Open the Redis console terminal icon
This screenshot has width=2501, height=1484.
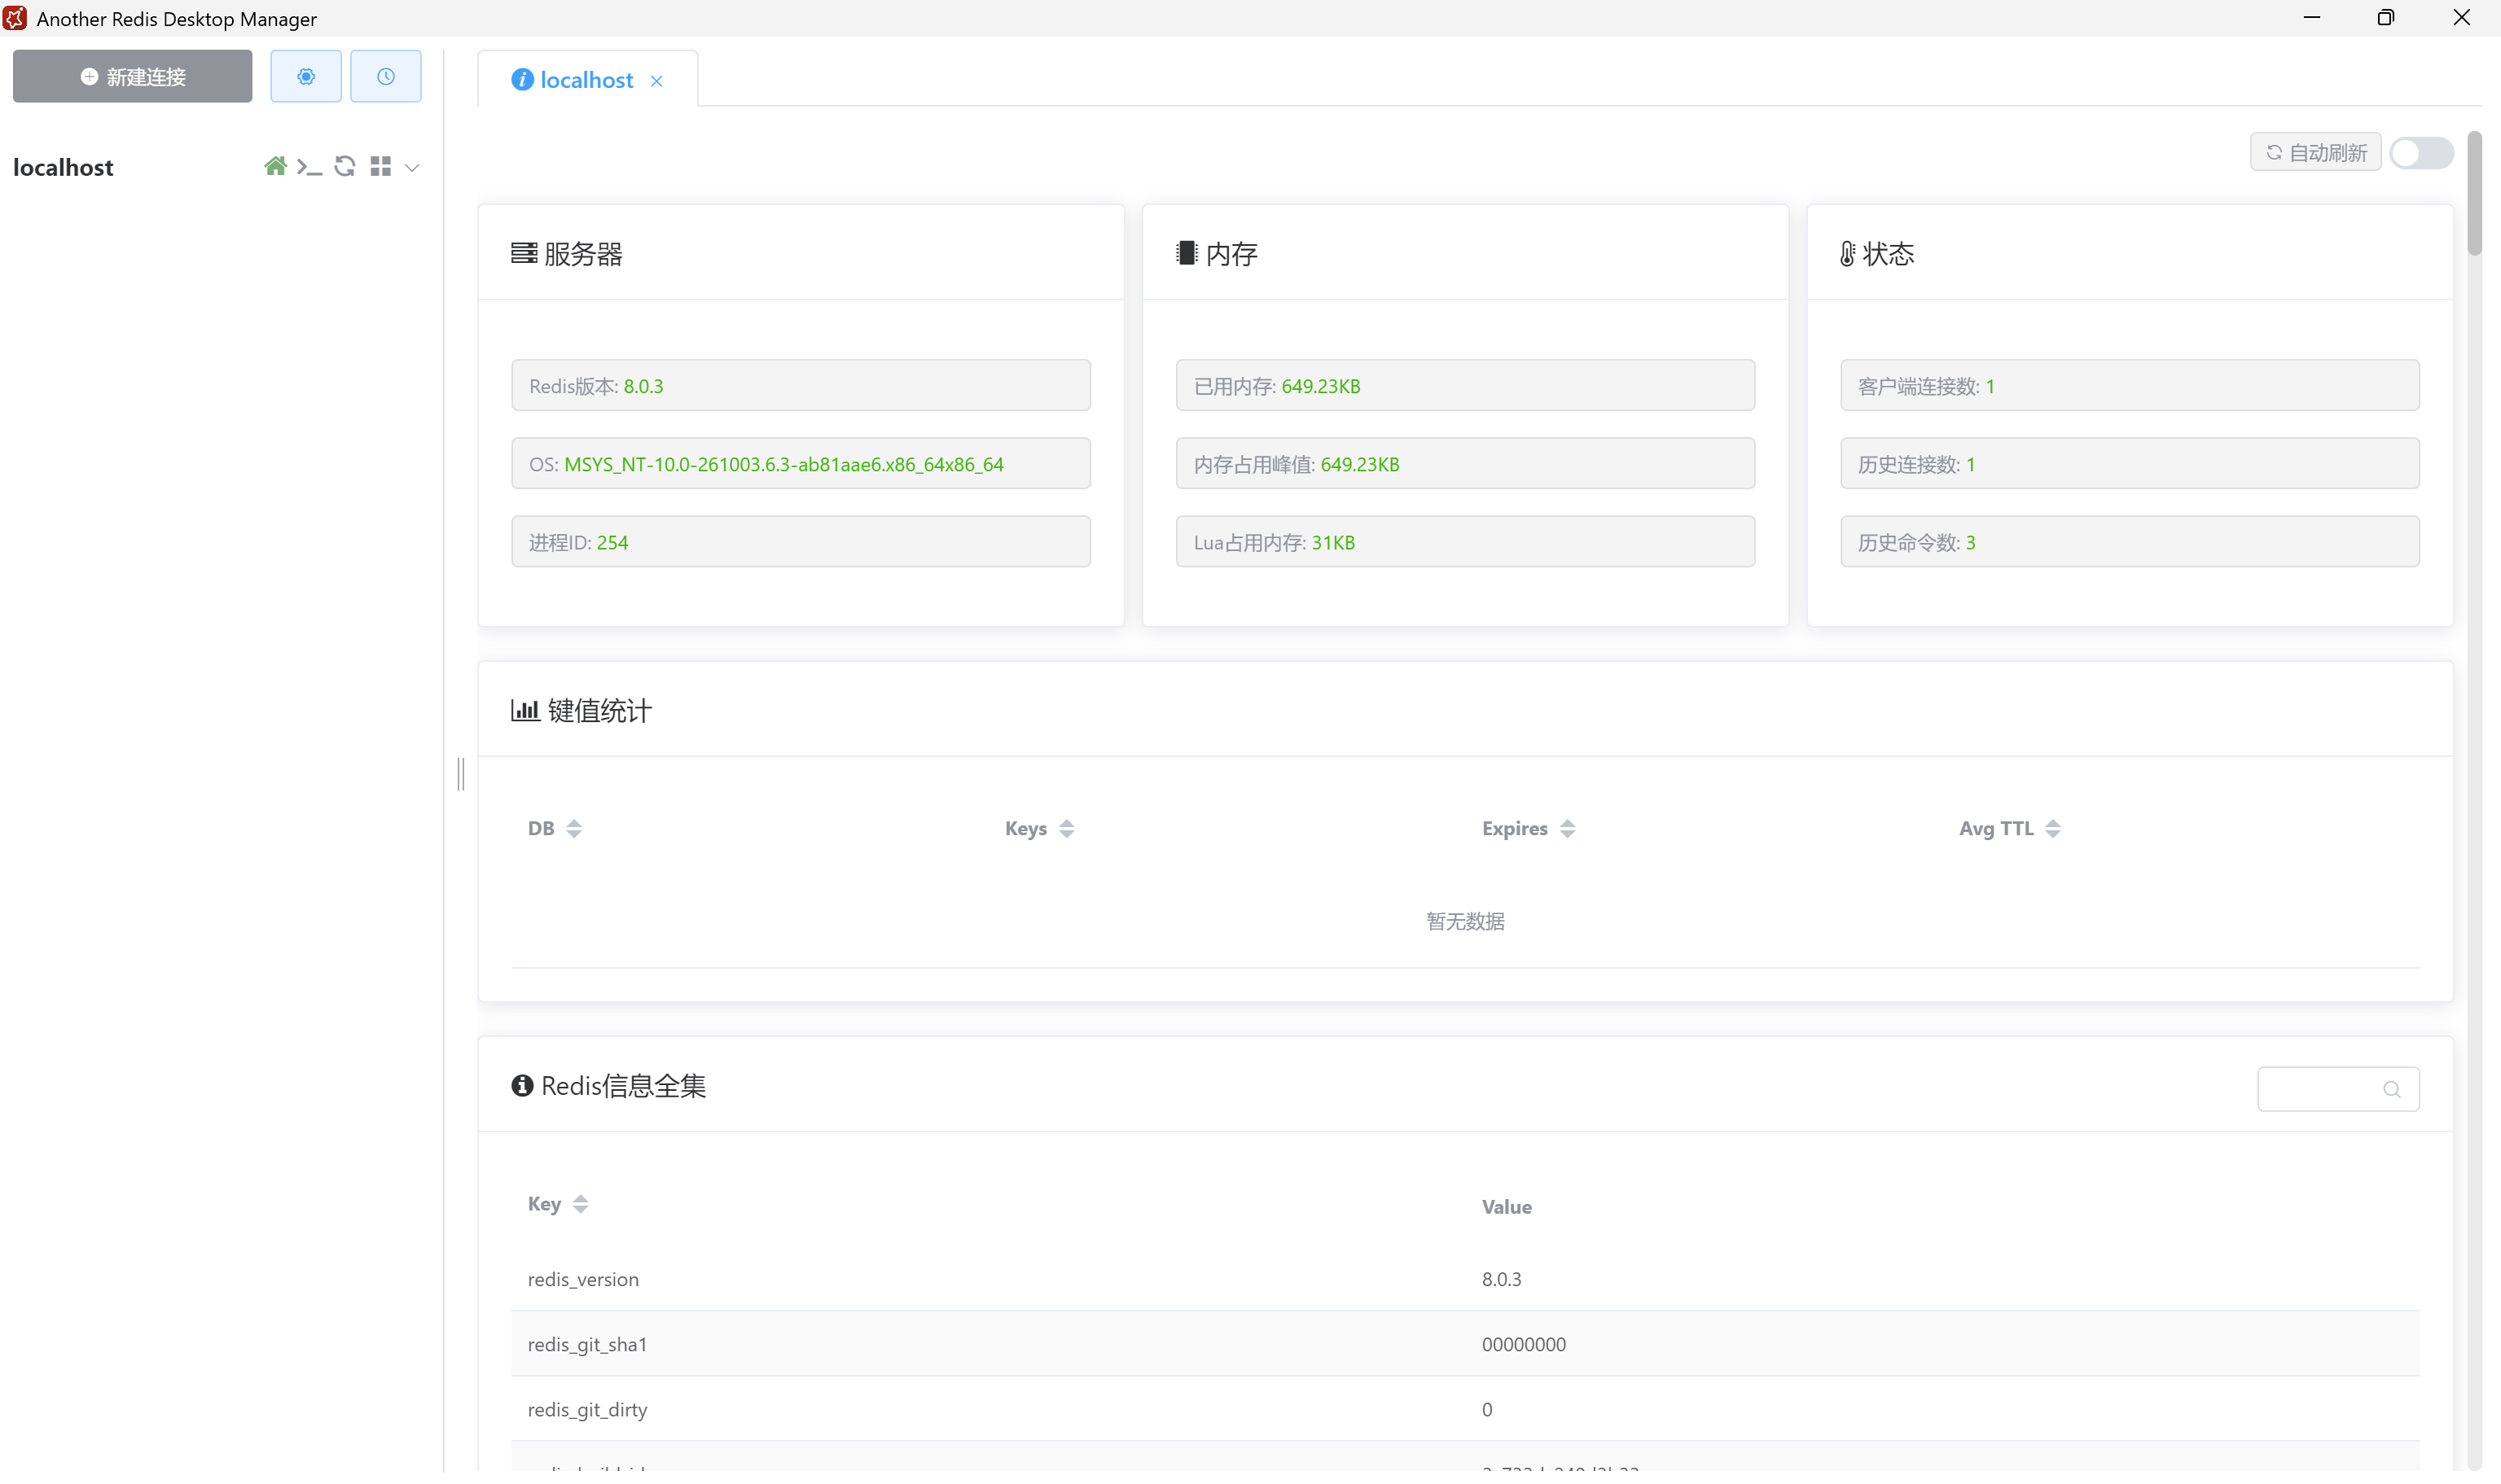309,167
